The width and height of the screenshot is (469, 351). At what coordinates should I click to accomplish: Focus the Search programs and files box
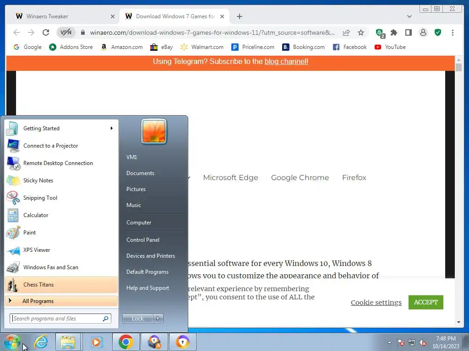pos(60,319)
